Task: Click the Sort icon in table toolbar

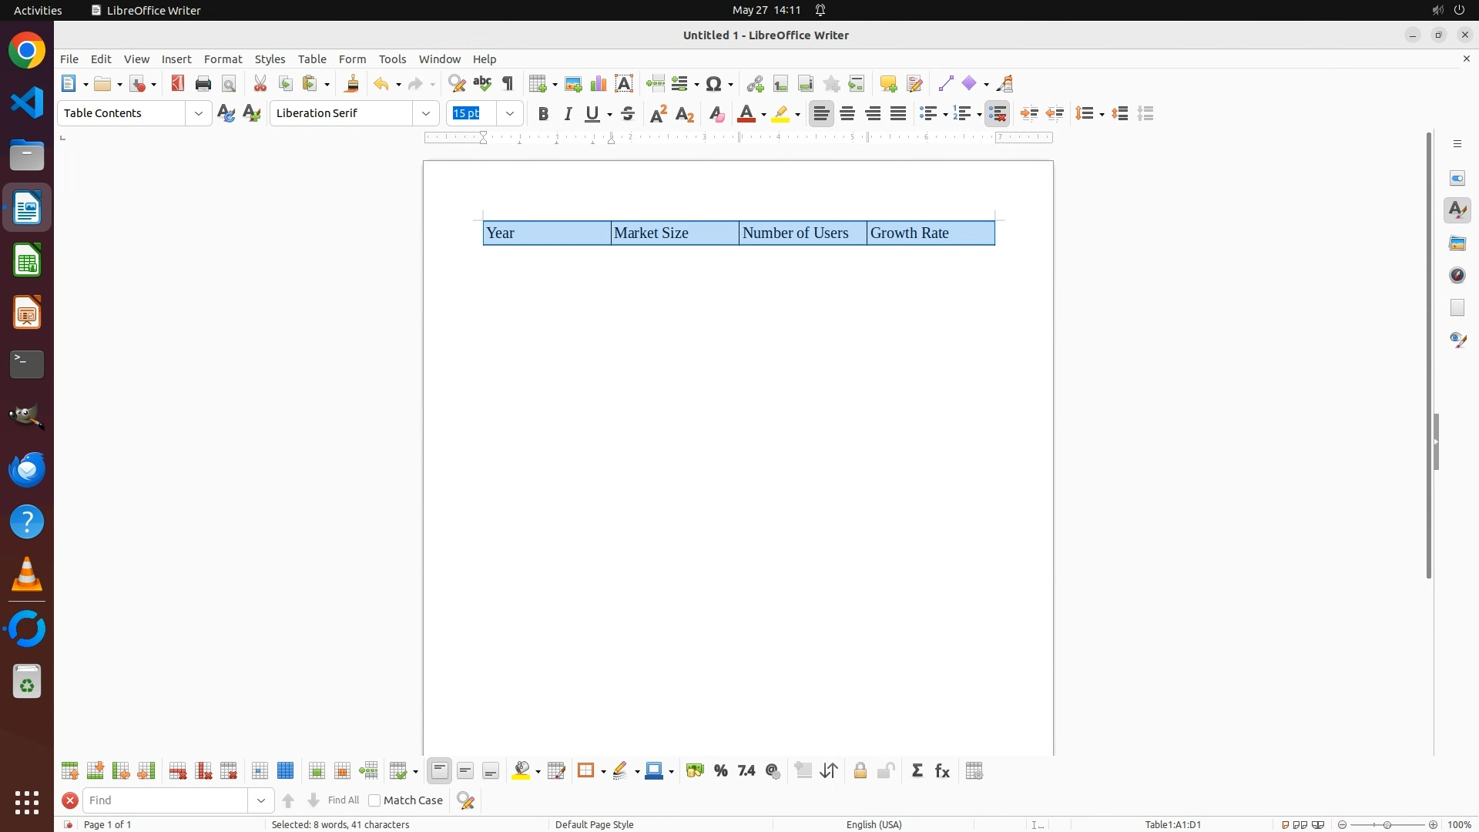Action: [x=830, y=771]
